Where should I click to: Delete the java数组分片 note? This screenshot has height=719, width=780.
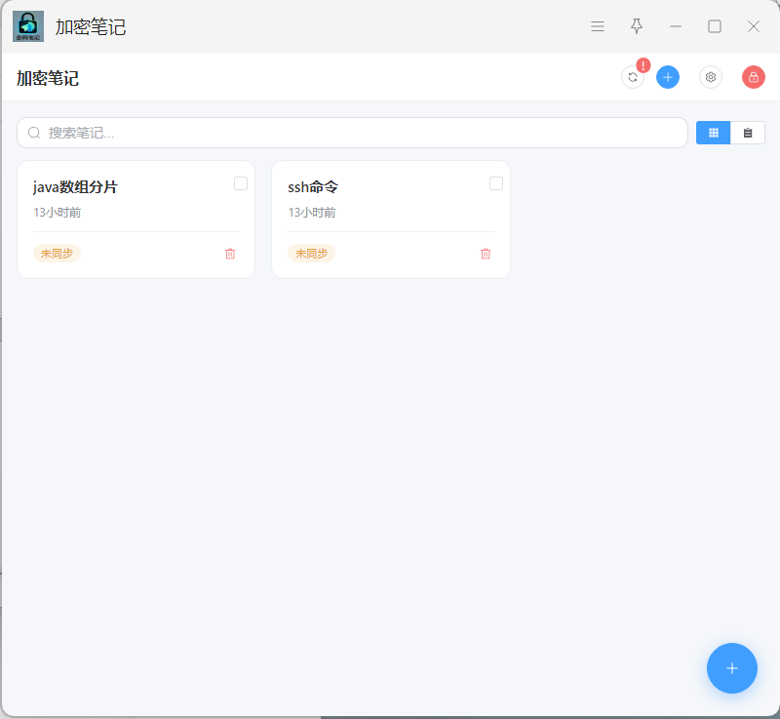tap(230, 254)
